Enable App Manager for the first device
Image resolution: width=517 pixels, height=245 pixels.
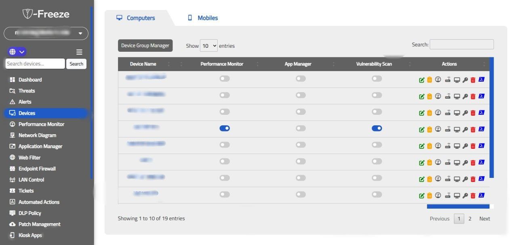coord(301,78)
